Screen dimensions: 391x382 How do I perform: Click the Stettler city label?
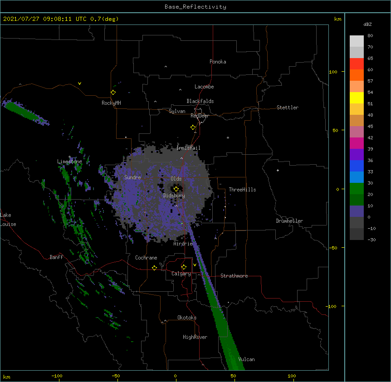tap(288, 108)
